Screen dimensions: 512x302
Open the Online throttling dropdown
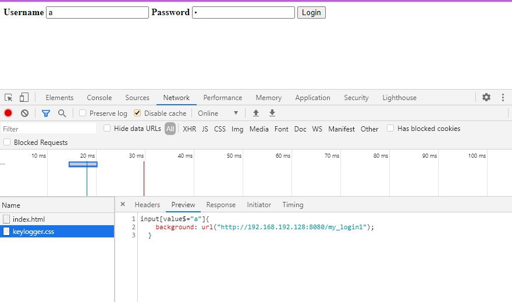coord(218,113)
